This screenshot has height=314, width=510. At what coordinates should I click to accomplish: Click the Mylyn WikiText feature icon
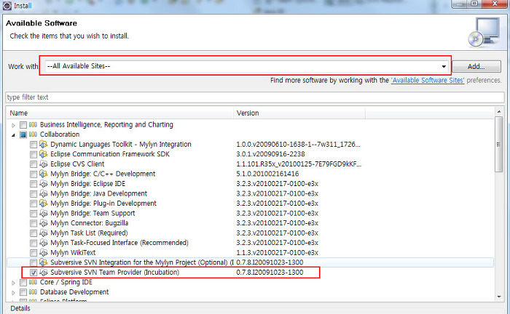(44, 253)
